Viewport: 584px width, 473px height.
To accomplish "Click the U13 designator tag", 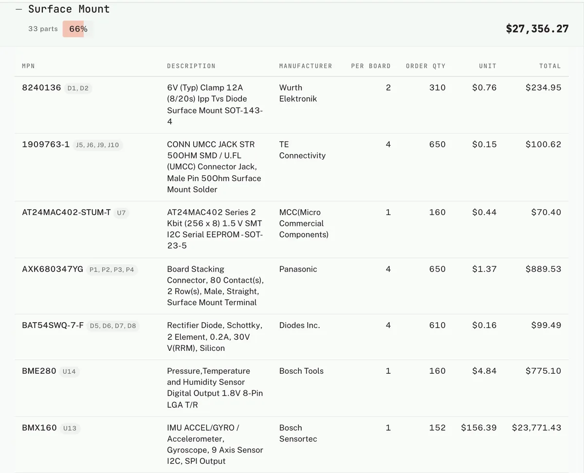I will pyautogui.click(x=70, y=428).
